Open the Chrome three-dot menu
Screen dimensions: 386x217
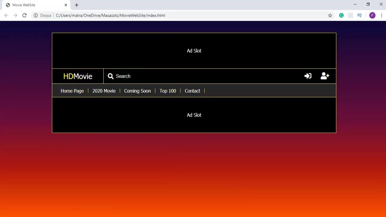[x=381, y=15]
